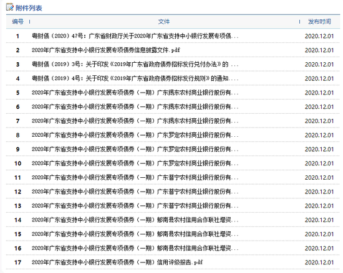This screenshot has width=343, height=273.
Task: Open row 7 广东揭东农村商业银行 file
Action: pyautogui.click(x=135, y=121)
